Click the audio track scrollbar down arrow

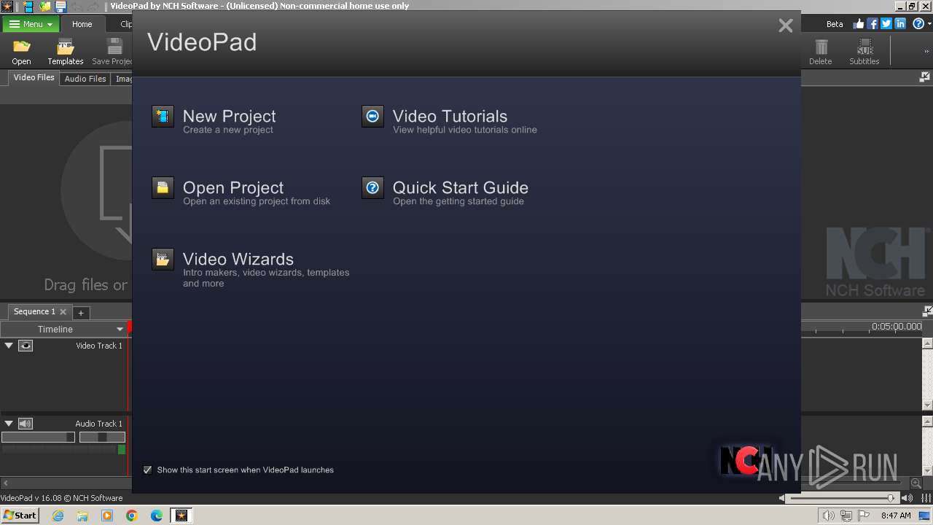pyautogui.click(x=928, y=471)
